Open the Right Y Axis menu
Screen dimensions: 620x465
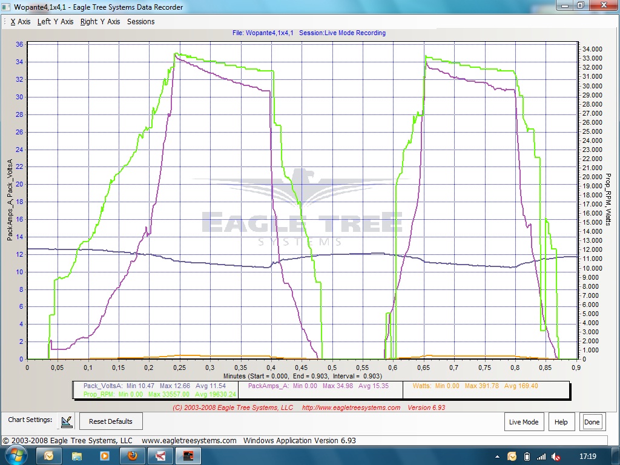tap(100, 22)
